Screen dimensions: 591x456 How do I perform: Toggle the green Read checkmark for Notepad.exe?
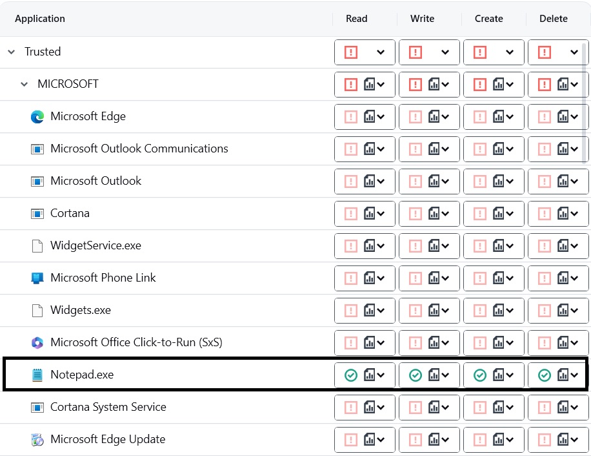(351, 375)
